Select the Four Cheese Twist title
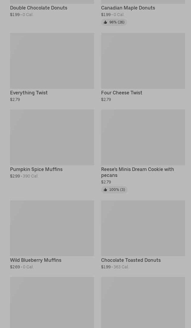The height and width of the screenshot is (328, 191). click(x=122, y=93)
